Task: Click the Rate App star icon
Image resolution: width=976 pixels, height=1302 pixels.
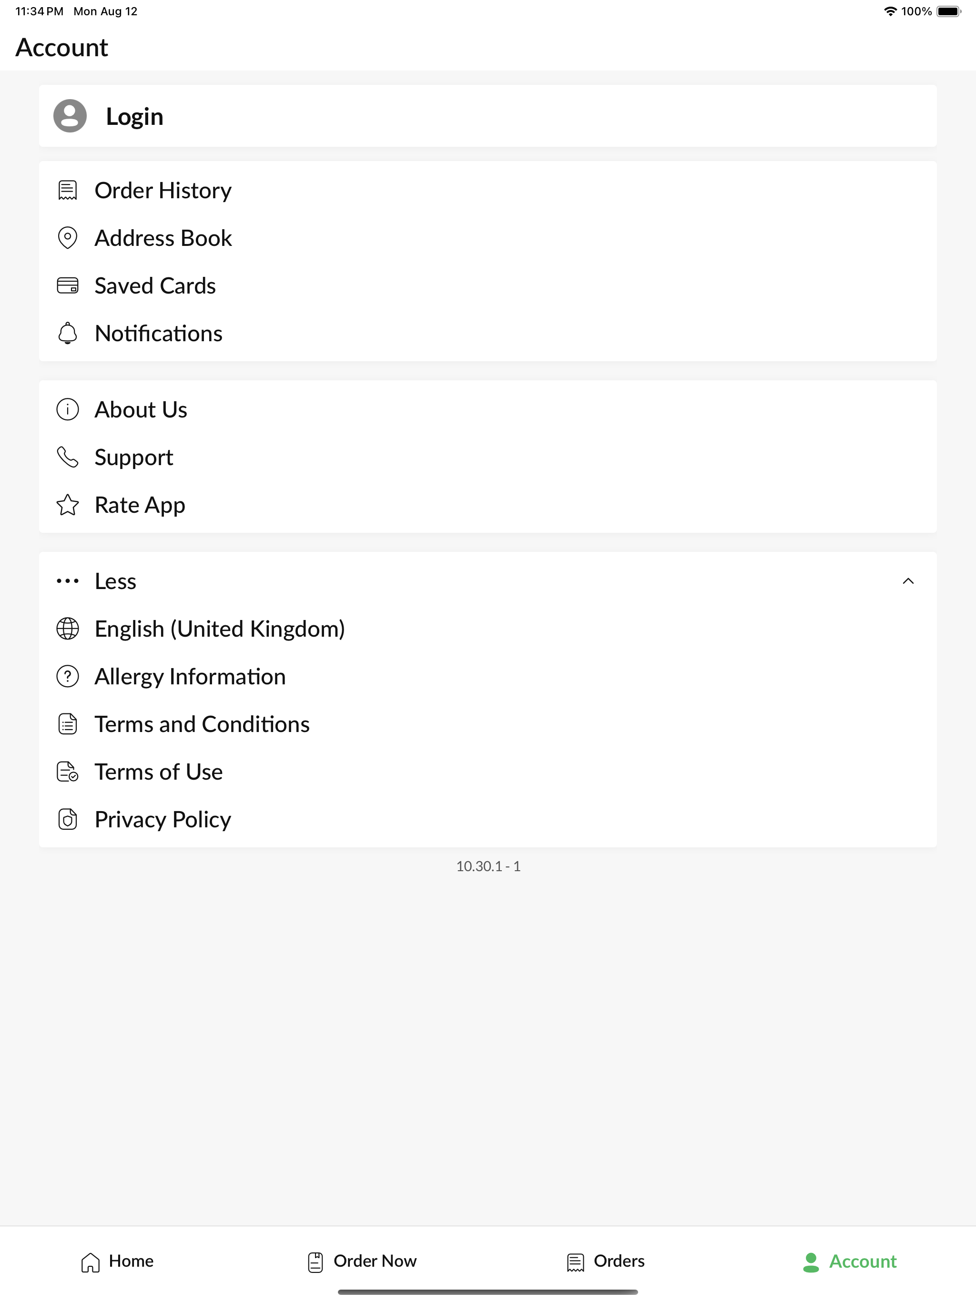Action: (68, 505)
